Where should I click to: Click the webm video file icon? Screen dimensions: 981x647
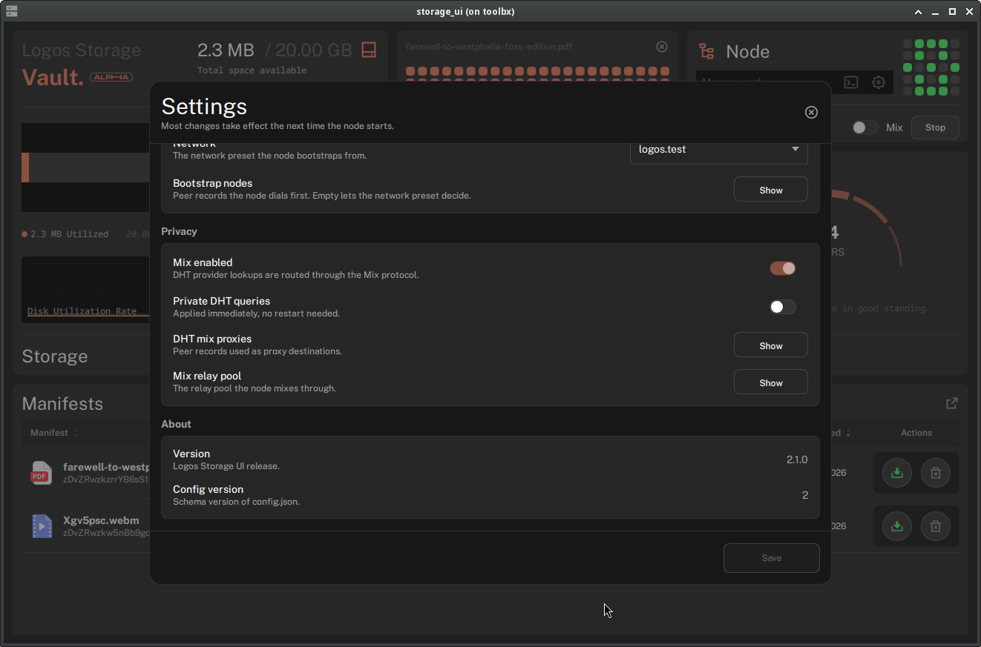[42, 526]
